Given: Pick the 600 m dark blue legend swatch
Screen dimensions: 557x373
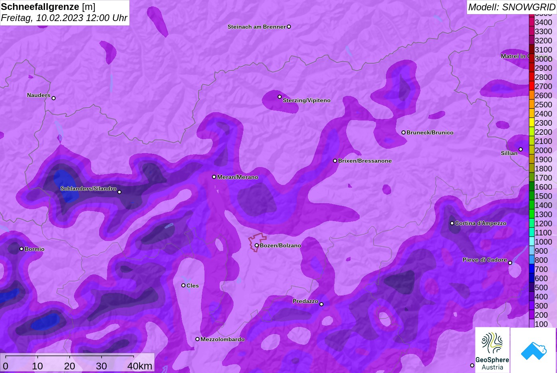Looking at the screenshot, I should coord(532,278).
